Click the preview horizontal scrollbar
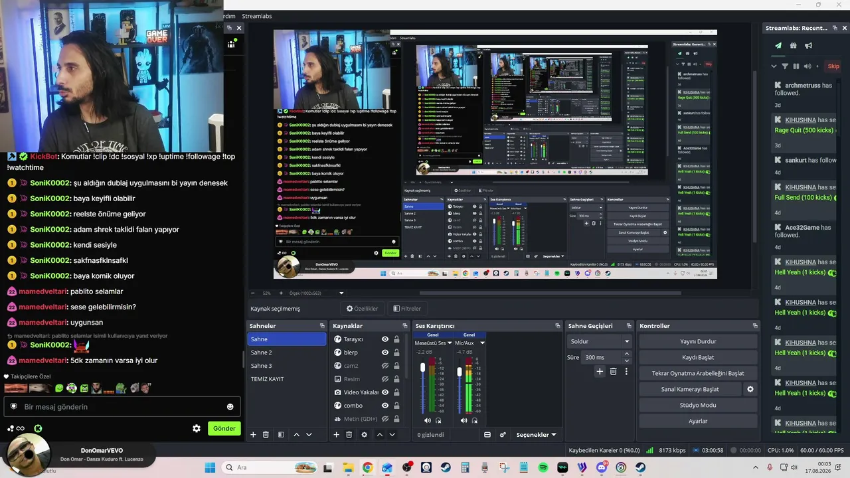The image size is (850, 478). 550,293
